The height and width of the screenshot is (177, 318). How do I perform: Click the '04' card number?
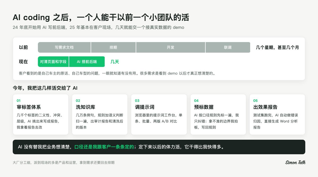point(196,101)
